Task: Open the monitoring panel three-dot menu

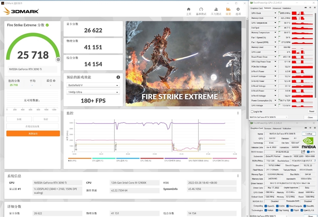Action: coord(238,113)
